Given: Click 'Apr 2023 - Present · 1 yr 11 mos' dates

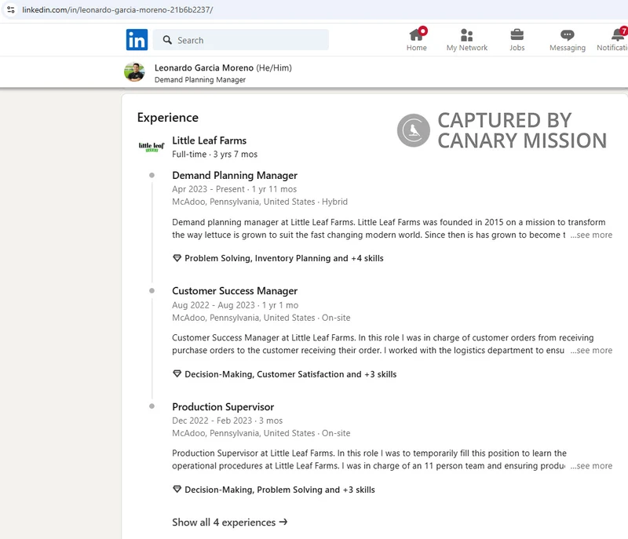Looking at the screenshot, I should click(234, 189).
